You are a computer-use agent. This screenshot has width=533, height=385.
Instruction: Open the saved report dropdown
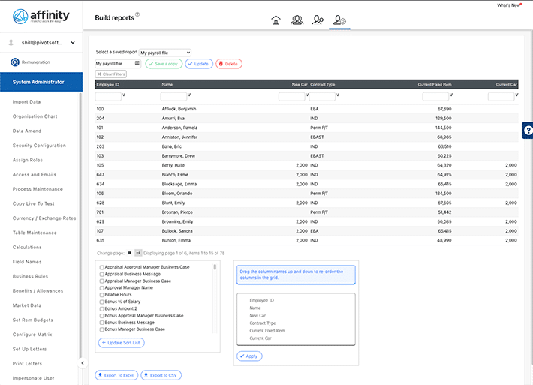165,53
